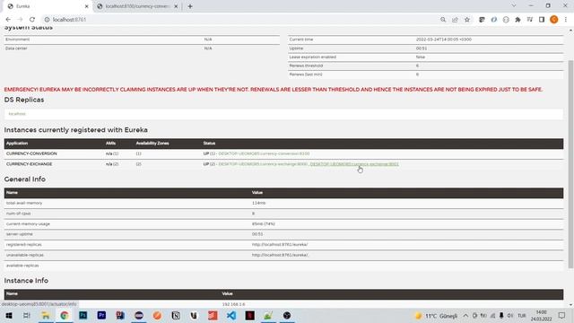Click the unavailable-replicas URL value
The image size is (574, 323).
tap(280, 255)
